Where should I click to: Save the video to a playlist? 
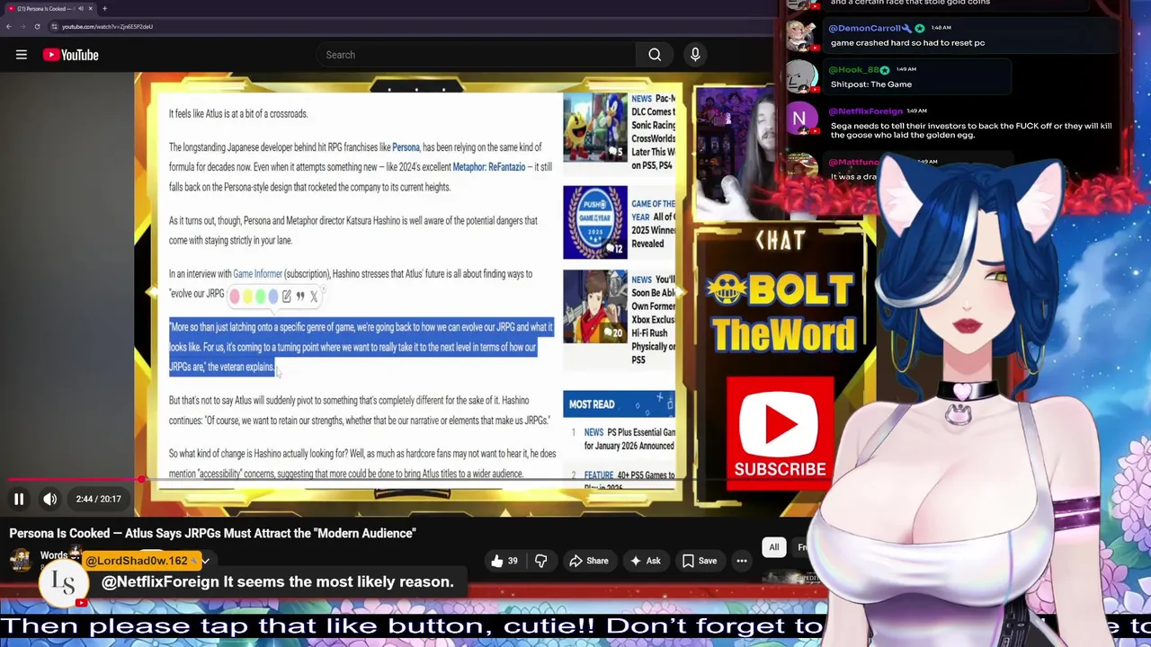pos(699,561)
